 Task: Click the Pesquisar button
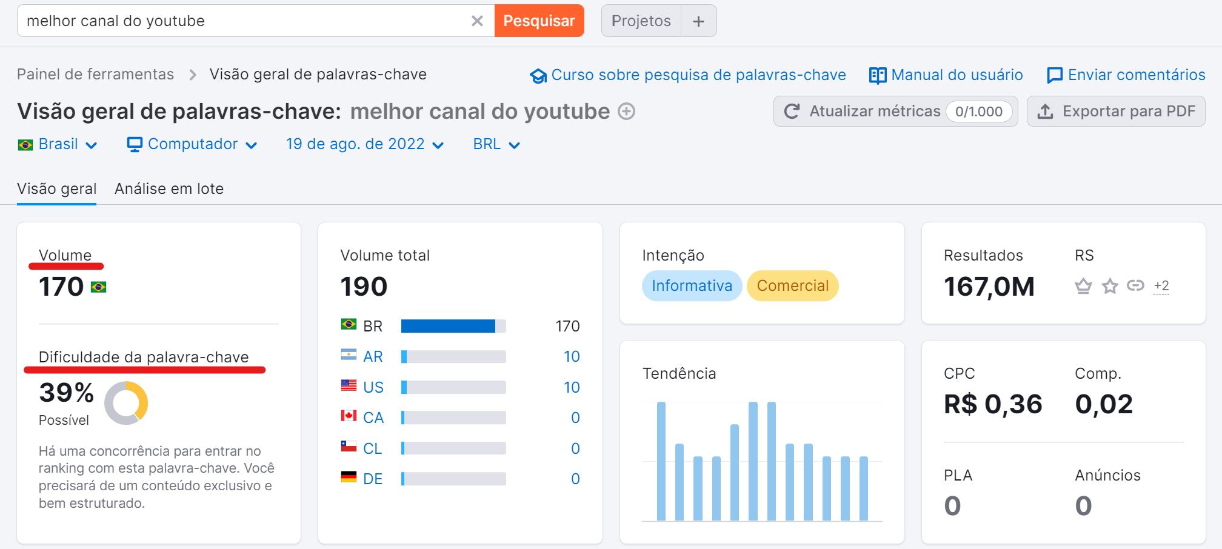tap(538, 20)
